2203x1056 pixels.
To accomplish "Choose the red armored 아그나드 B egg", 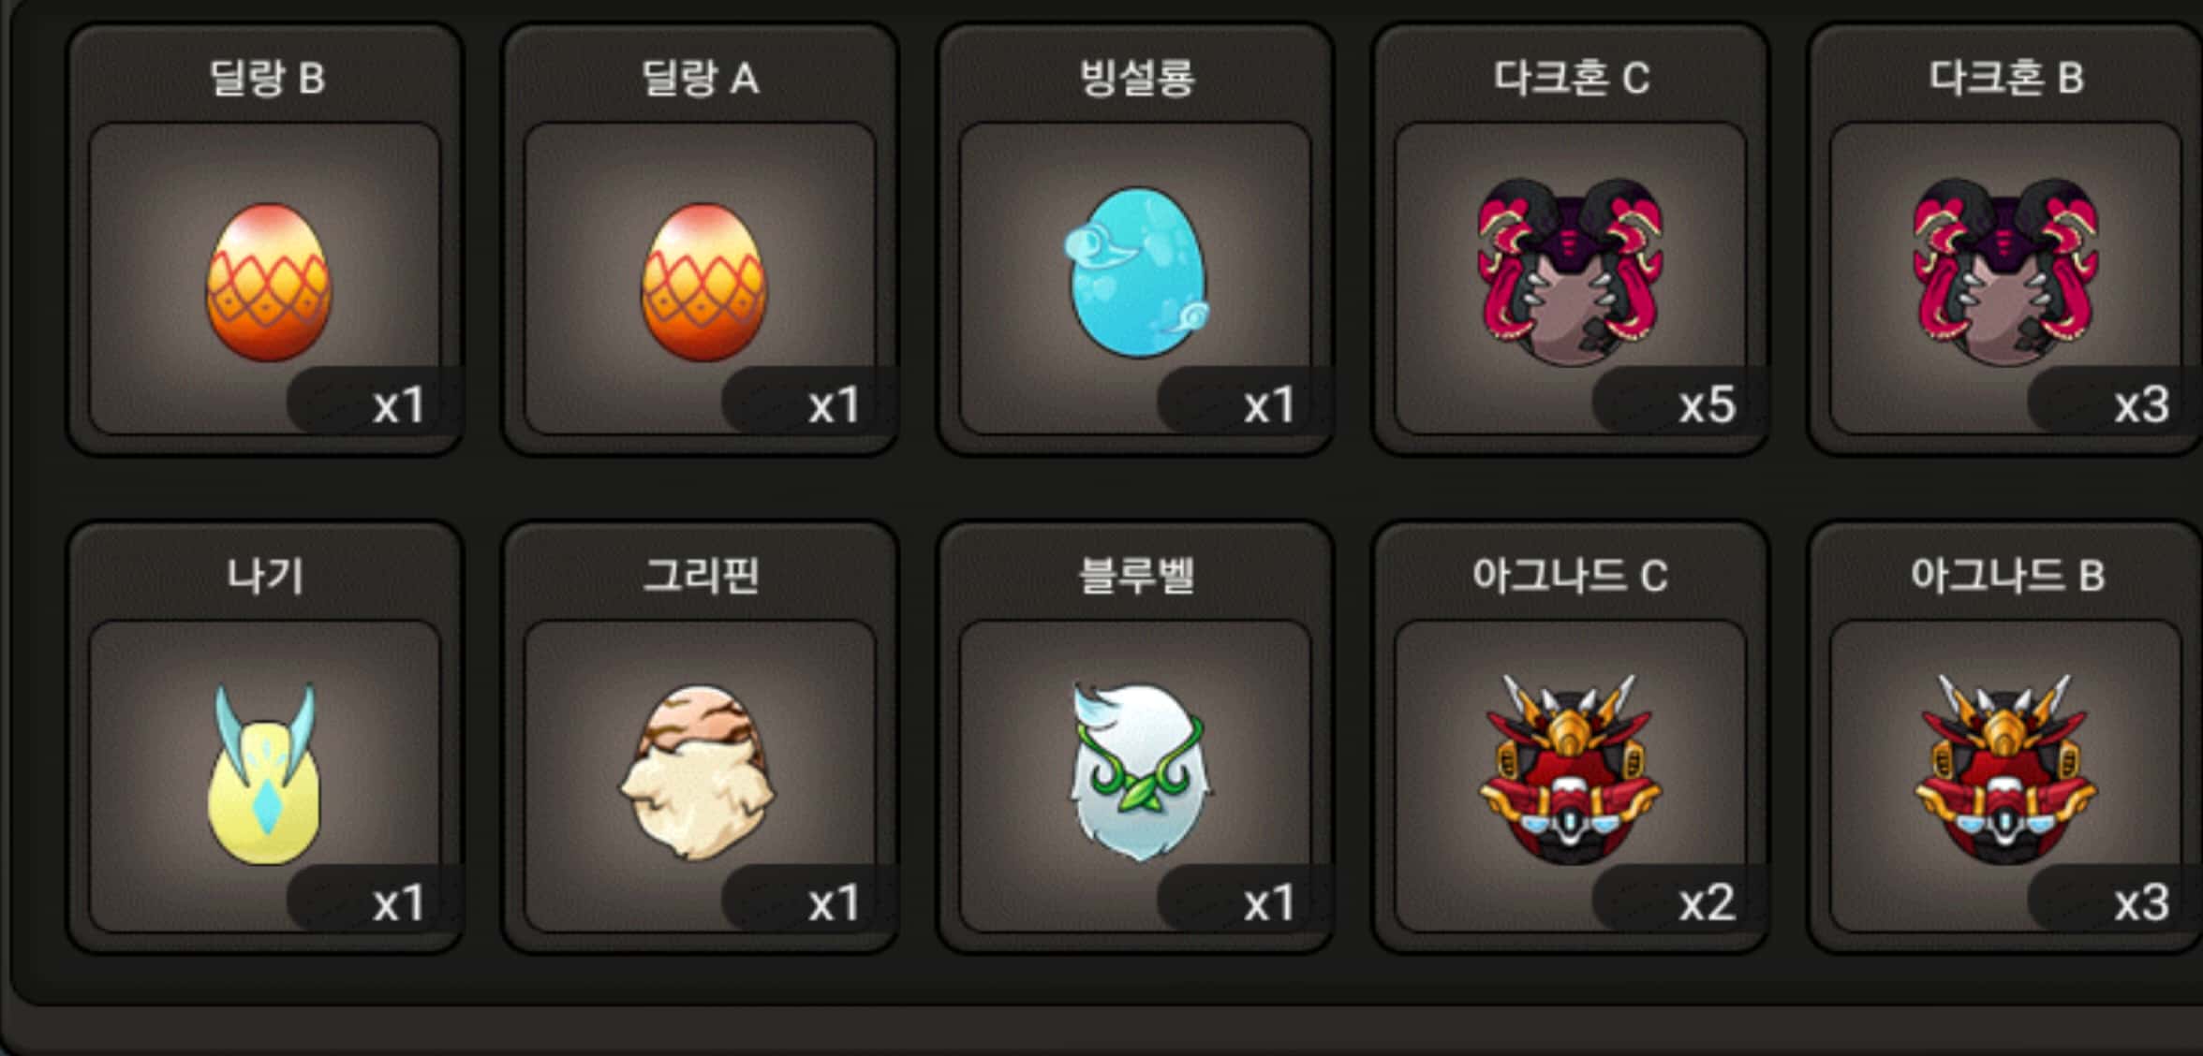I will click(2005, 770).
